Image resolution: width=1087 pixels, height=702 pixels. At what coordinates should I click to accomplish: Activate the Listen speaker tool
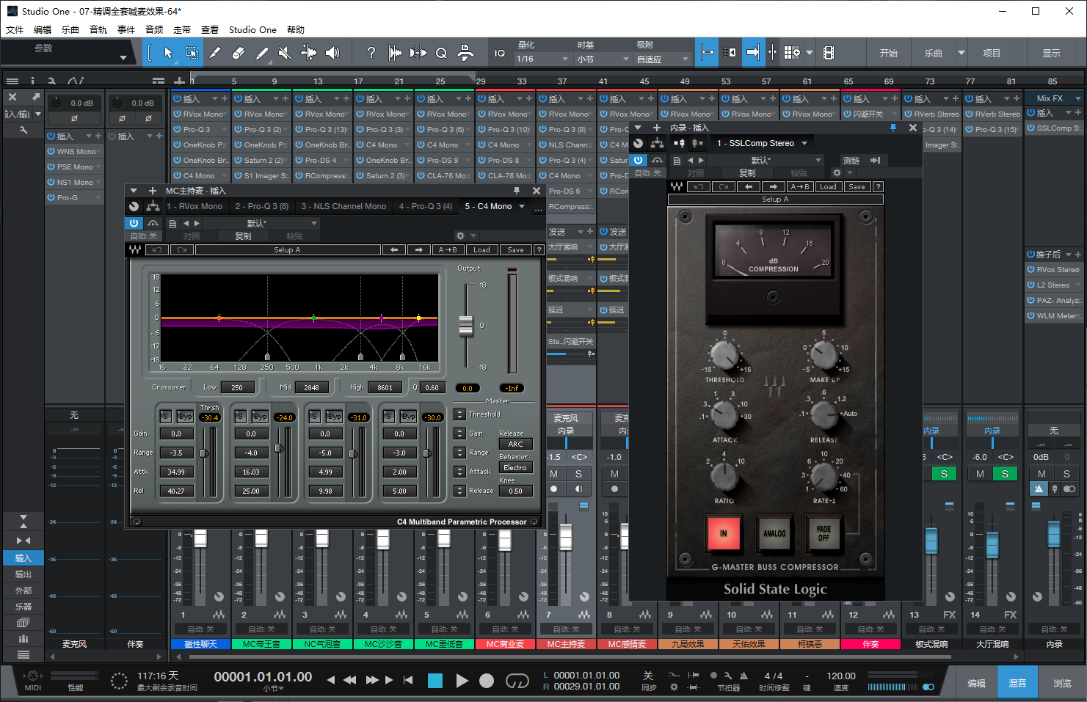[x=332, y=53]
